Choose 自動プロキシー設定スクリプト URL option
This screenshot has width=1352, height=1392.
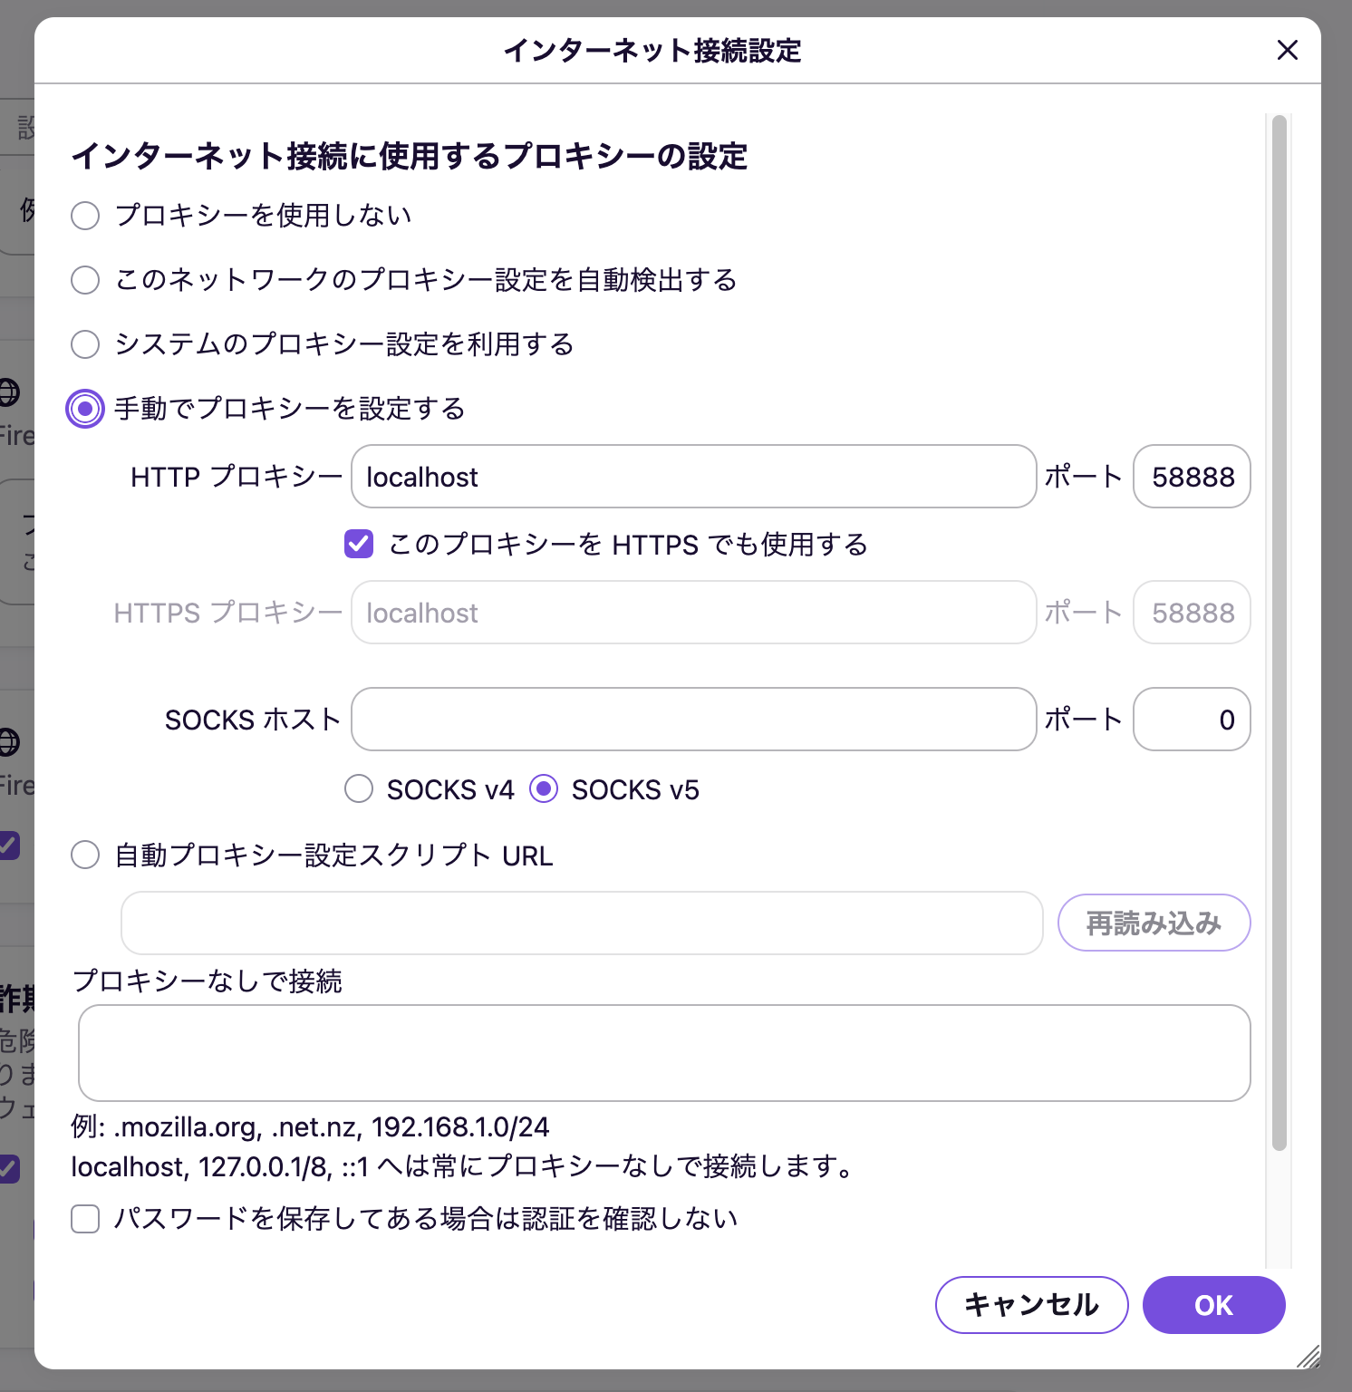85,855
